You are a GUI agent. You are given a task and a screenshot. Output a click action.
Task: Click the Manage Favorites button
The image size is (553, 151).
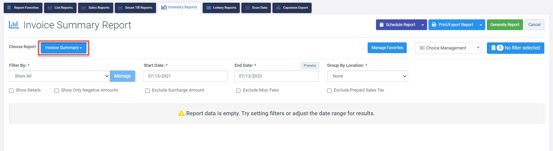[x=387, y=48]
